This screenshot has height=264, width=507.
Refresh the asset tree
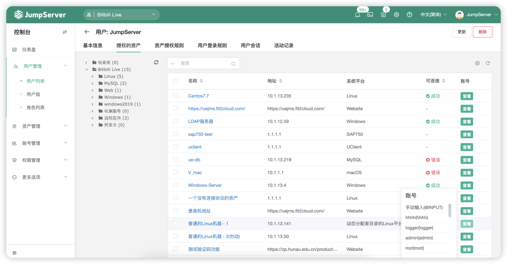coord(156,62)
